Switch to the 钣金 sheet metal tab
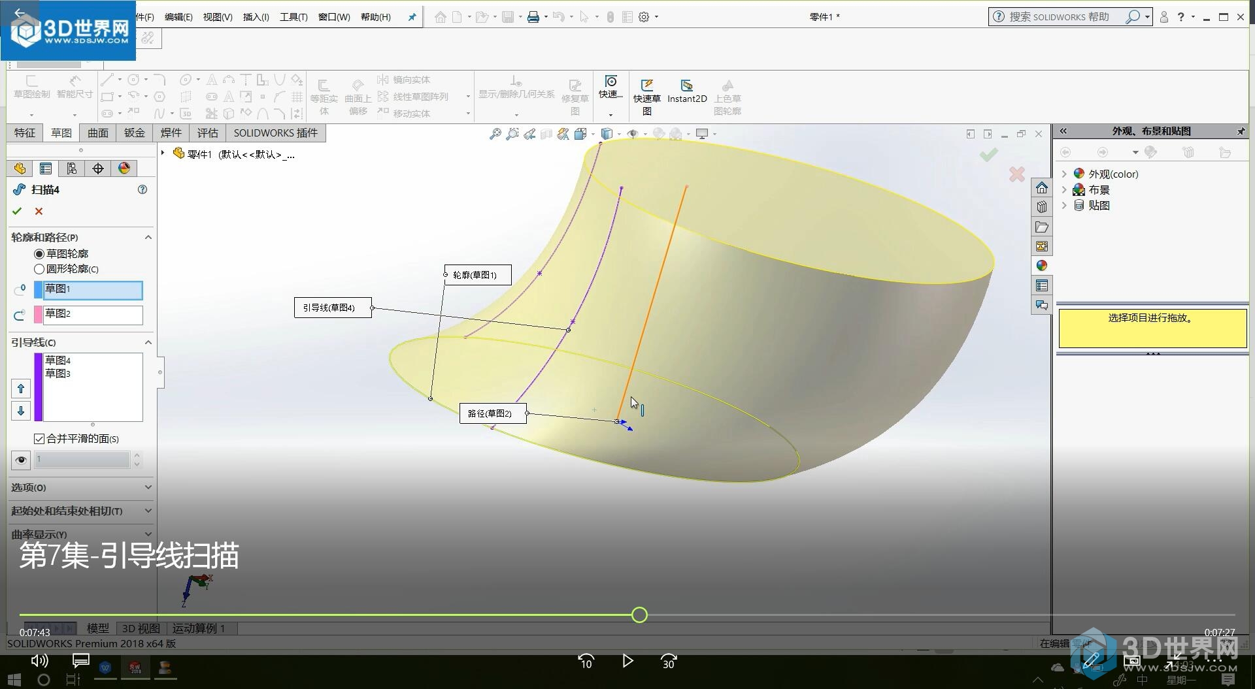The width and height of the screenshot is (1255, 689). [x=135, y=133]
